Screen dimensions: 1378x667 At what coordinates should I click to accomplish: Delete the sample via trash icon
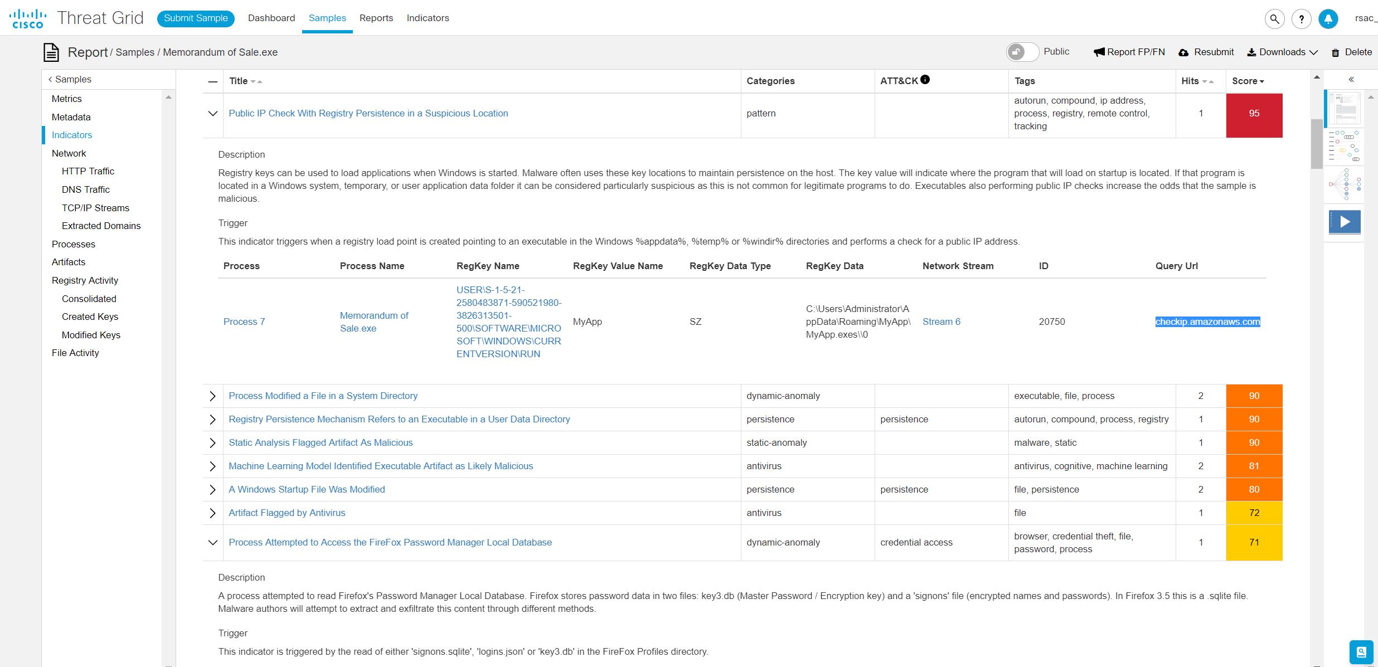click(x=1351, y=52)
